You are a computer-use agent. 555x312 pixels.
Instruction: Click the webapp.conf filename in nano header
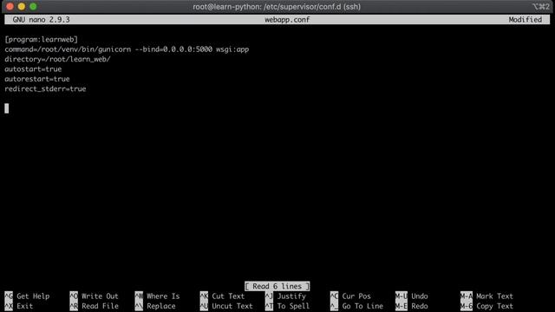(287, 19)
